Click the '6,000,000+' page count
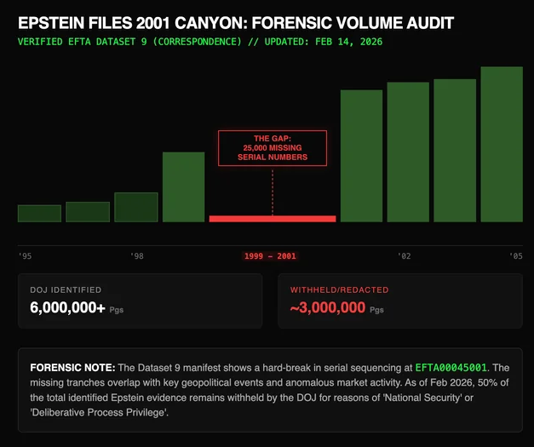Viewport: 534px width, 447px height. click(x=67, y=307)
